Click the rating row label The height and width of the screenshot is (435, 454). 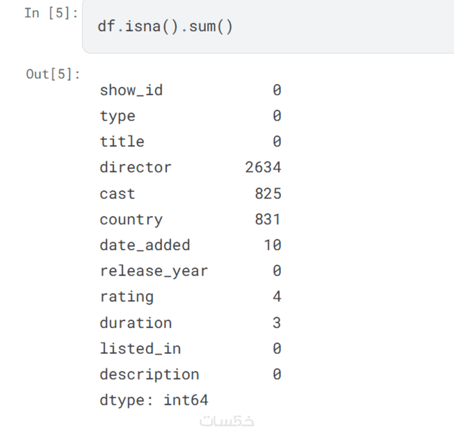pyautogui.click(x=127, y=297)
